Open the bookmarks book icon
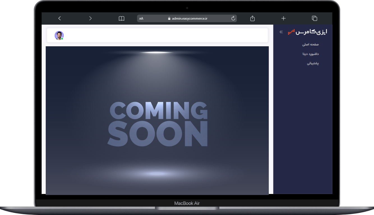Image resolution: width=374 pixels, height=215 pixels. (121, 19)
